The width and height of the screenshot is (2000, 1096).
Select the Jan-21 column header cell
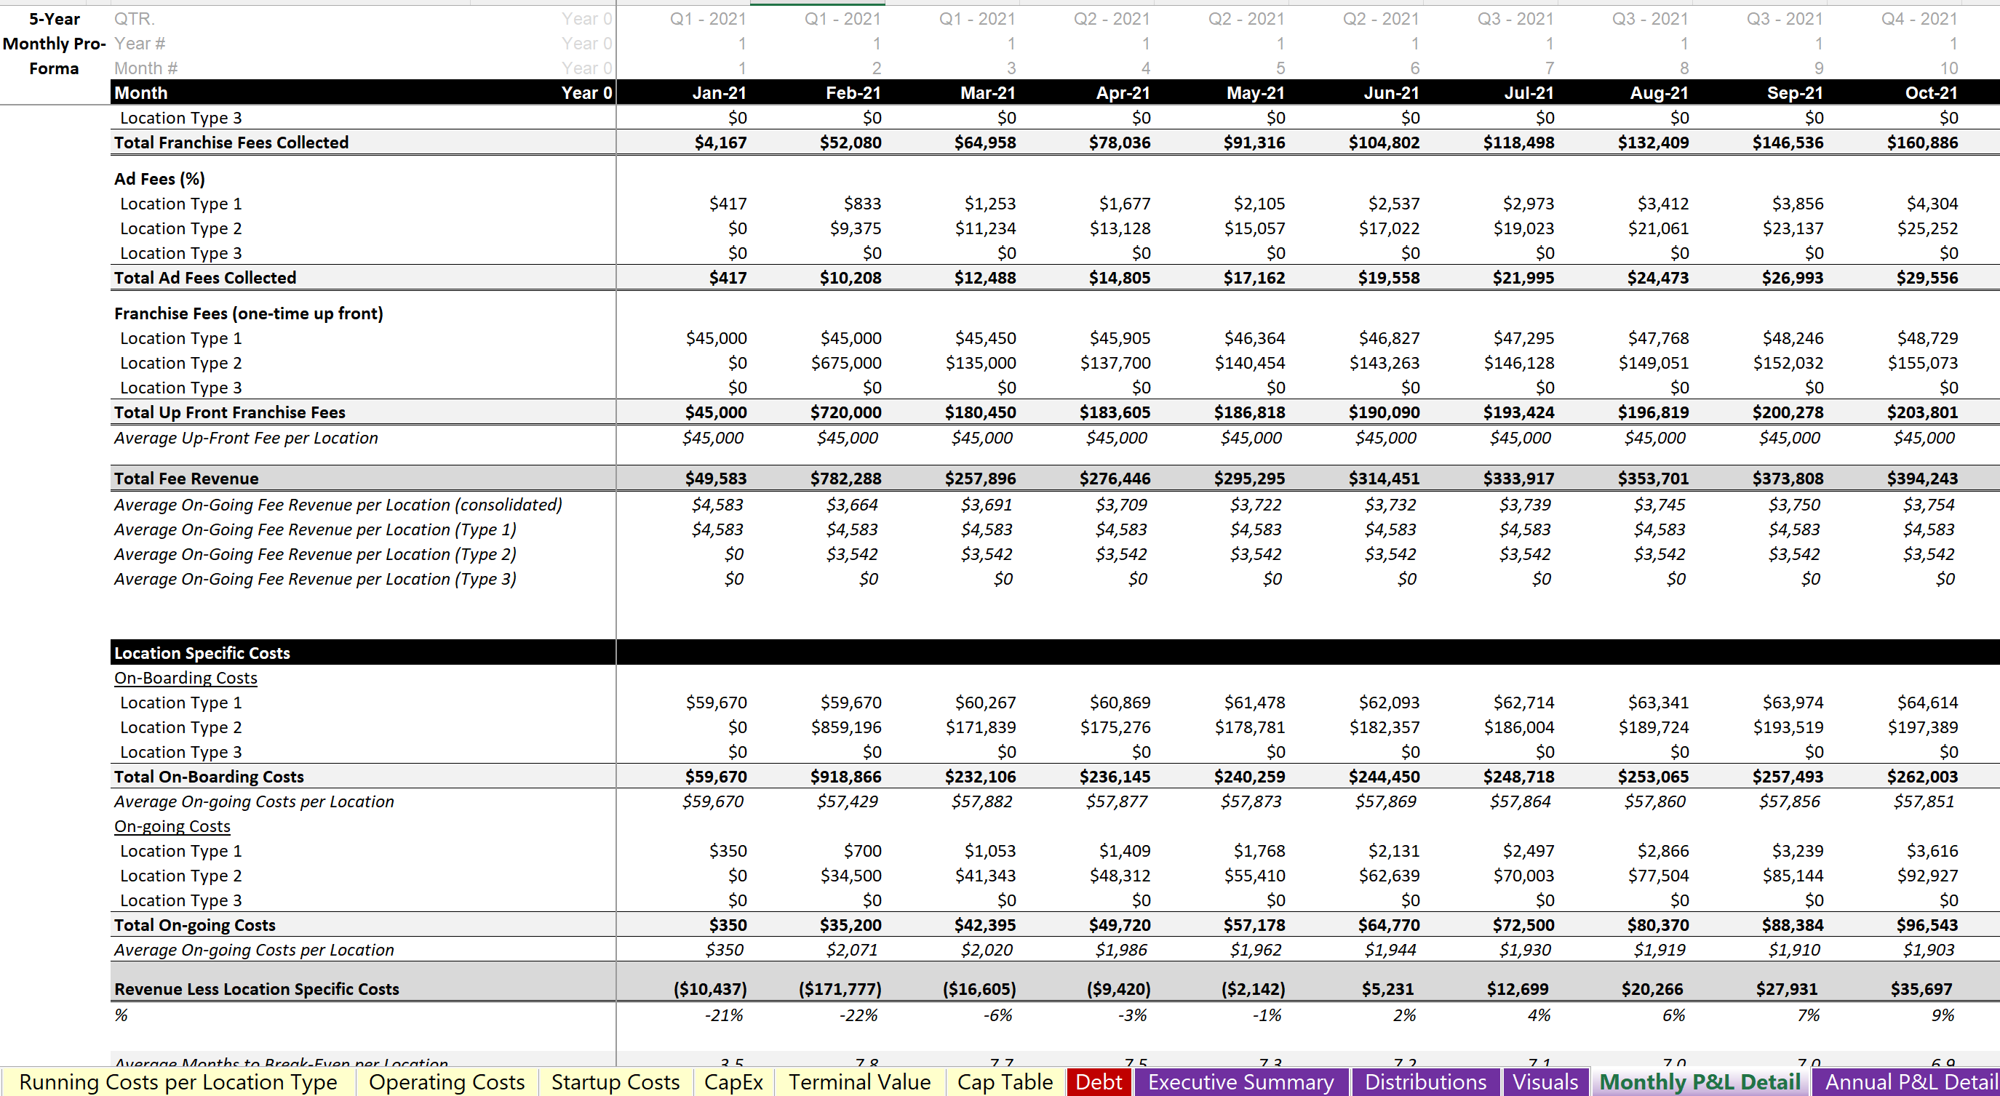click(x=719, y=93)
